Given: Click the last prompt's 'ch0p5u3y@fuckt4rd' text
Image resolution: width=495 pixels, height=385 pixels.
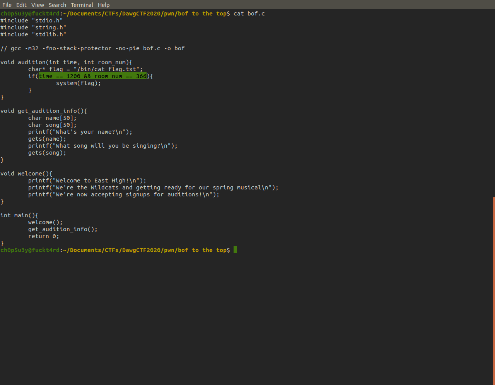Looking at the screenshot, I should click(x=30, y=250).
